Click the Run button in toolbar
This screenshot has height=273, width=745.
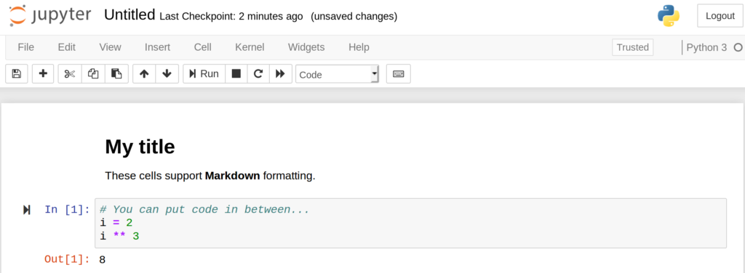point(204,74)
